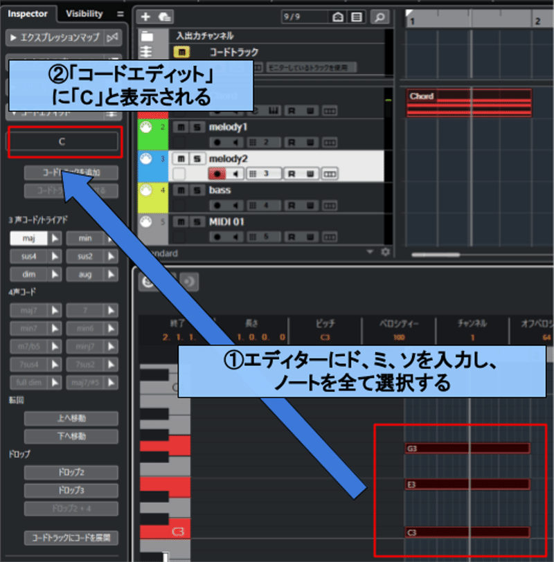Click the arrow next to 7sus2 chord button
The width and height of the screenshot is (554, 562).
click(x=111, y=365)
